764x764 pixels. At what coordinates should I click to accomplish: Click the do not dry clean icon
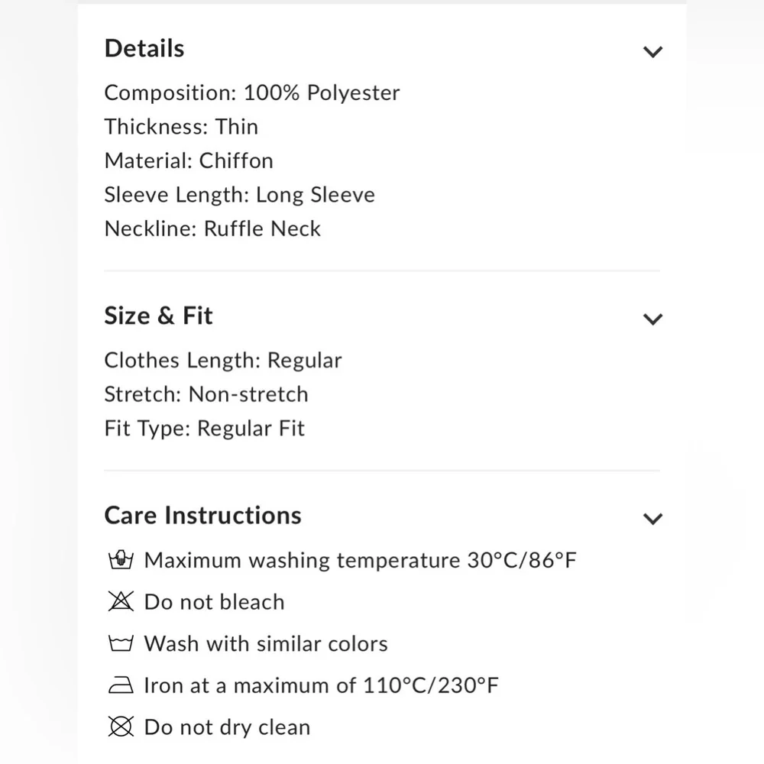[x=121, y=727]
